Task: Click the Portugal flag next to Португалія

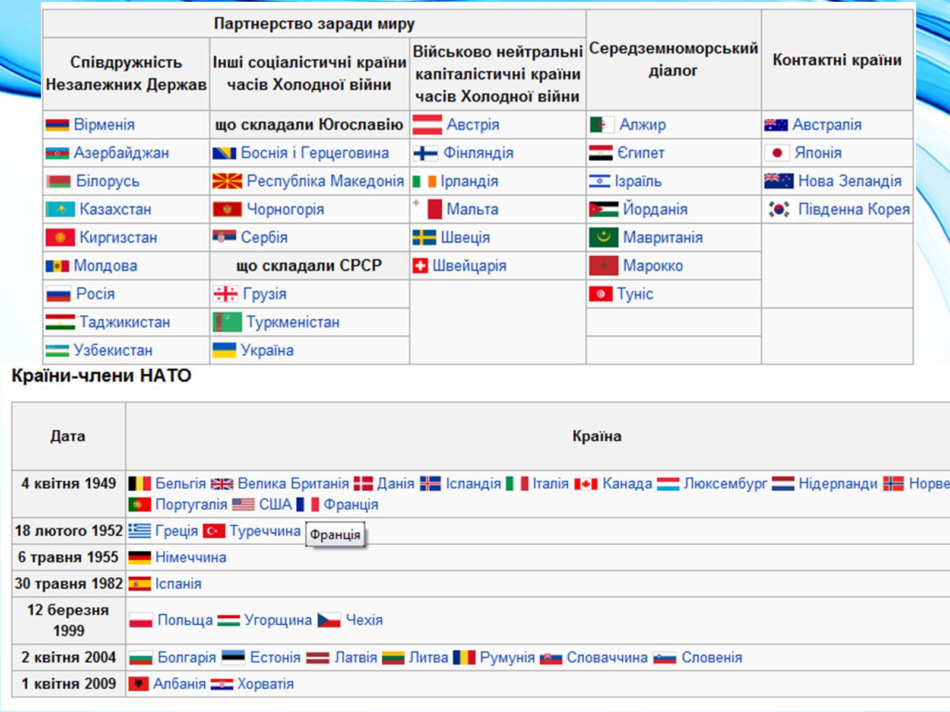Action: point(140,505)
